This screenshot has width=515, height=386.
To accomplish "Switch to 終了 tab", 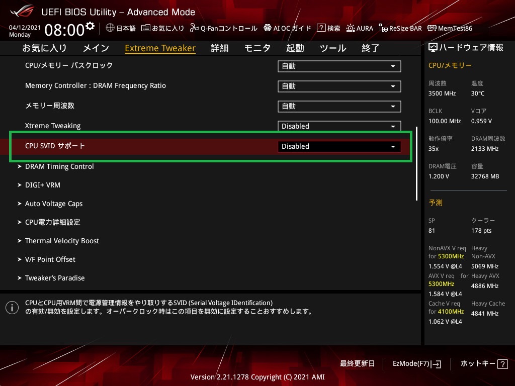I will (x=371, y=48).
